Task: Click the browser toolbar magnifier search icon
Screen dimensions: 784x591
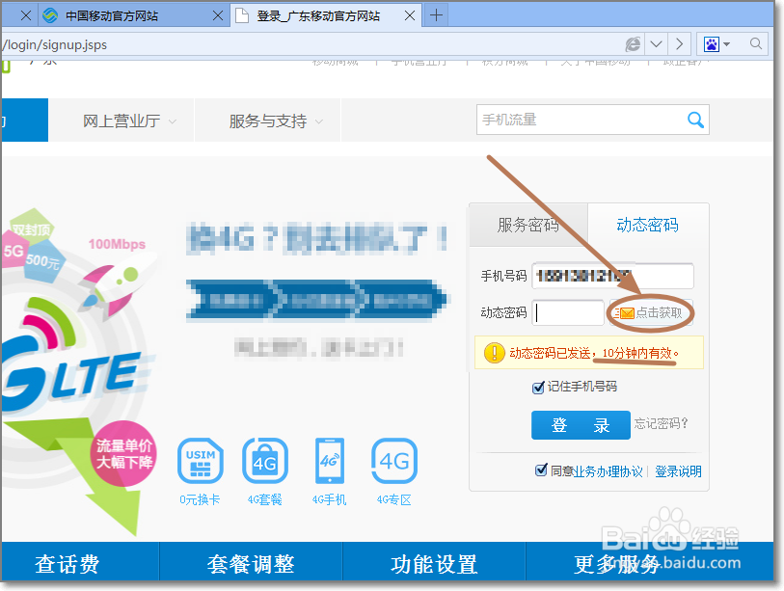Action: click(756, 44)
